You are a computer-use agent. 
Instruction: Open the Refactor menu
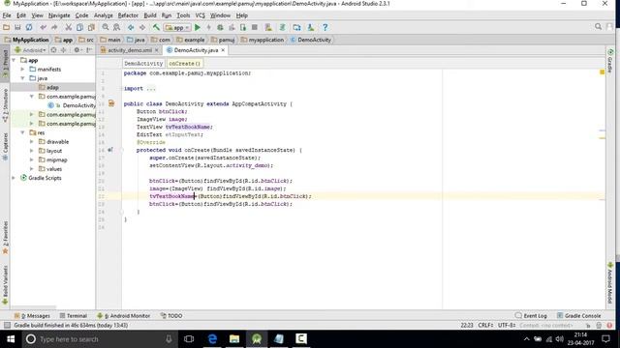128,15
